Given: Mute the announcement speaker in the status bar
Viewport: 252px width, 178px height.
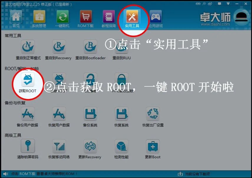Looking at the screenshot, I should pyautogui.click(x=5, y=174).
